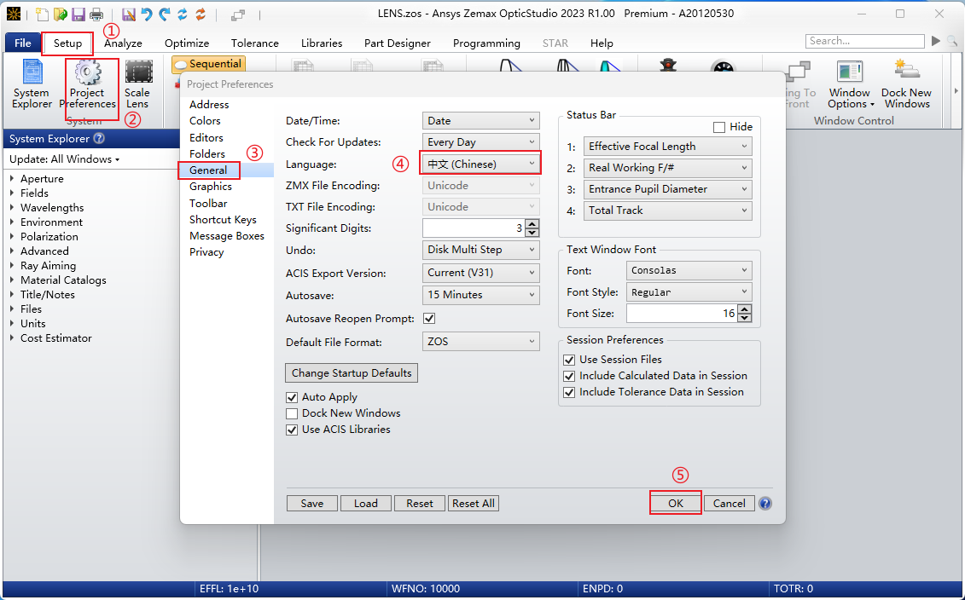Decrease Font Size with down arrow
This screenshot has height=600, width=965.
745,318
